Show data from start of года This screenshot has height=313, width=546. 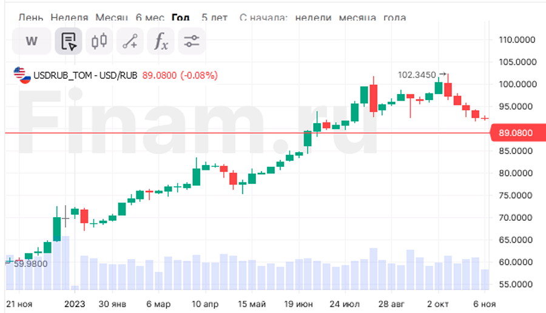pyautogui.click(x=396, y=18)
